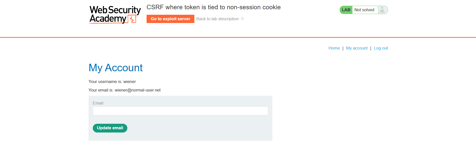Click the wiener@normal-user.net email text
The image size is (476, 142).
(138, 90)
